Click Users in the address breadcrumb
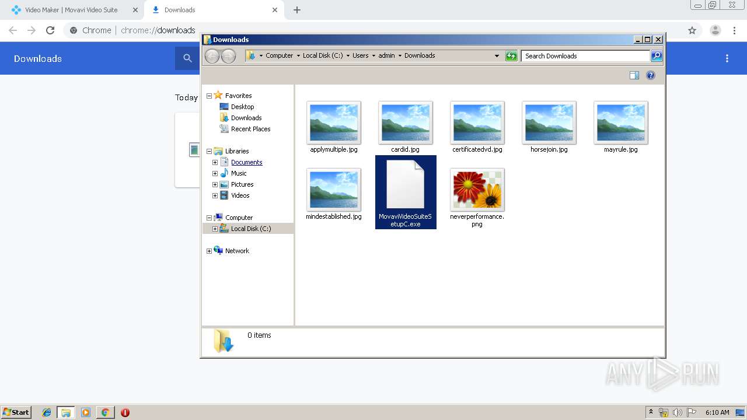The image size is (747, 420). tap(360, 55)
